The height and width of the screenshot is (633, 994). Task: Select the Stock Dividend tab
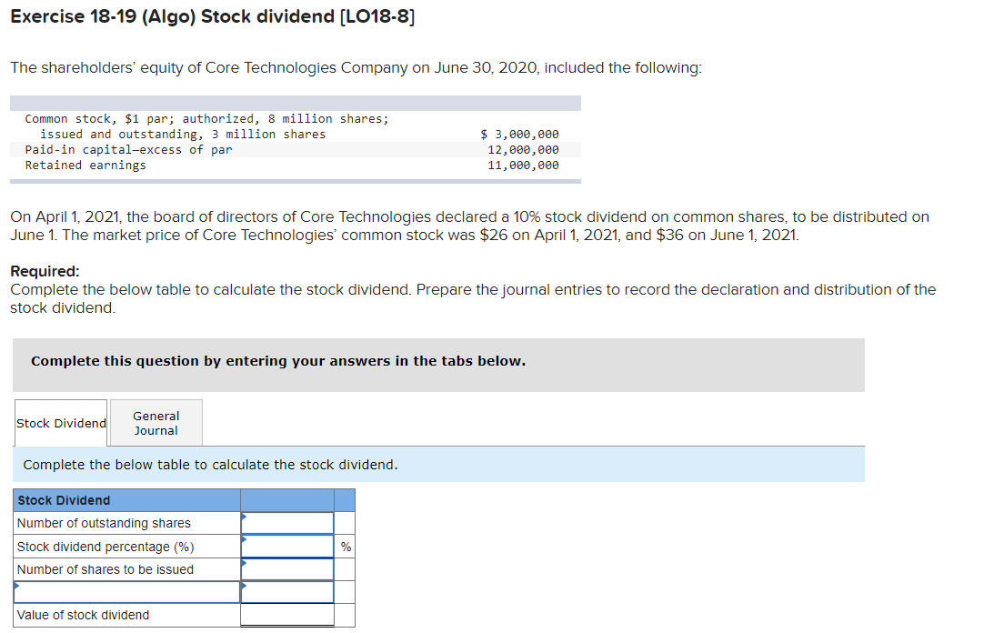point(60,422)
